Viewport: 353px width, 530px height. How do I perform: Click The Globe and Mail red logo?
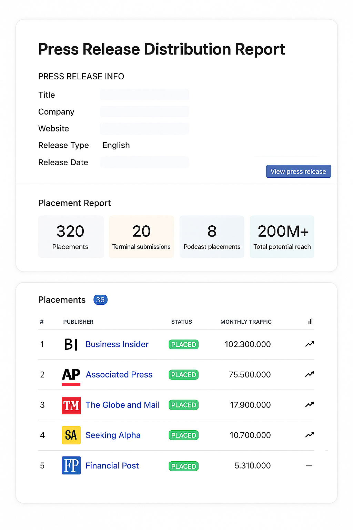click(71, 405)
